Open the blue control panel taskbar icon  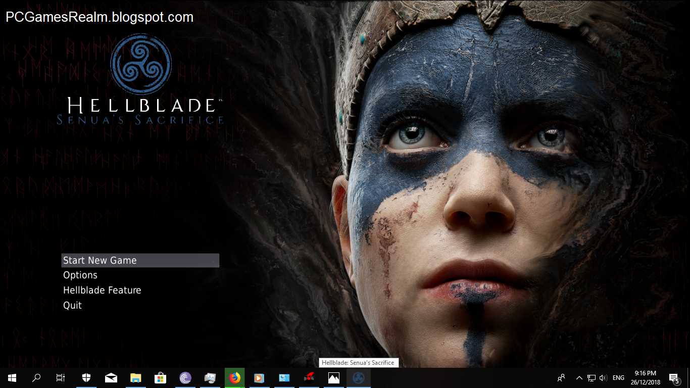[284, 378]
